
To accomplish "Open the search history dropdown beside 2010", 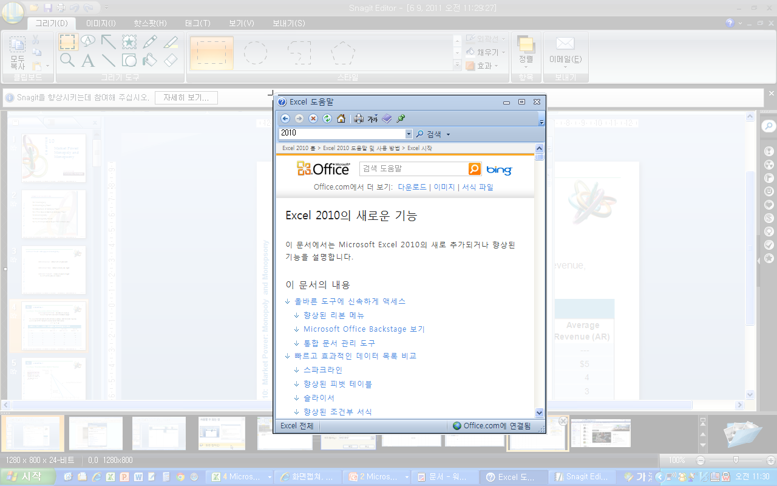I will (409, 134).
